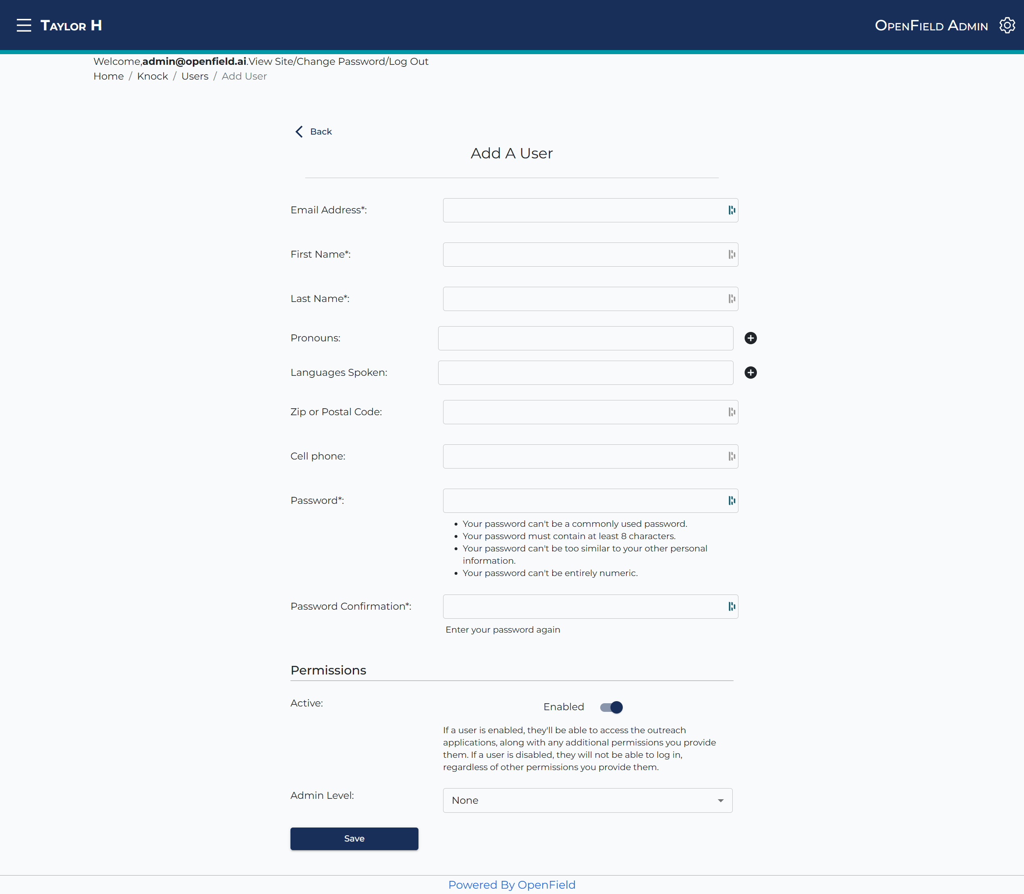This screenshot has width=1024, height=894.
Task: Go to Users breadcrumb
Action: (x=194, y=76)
